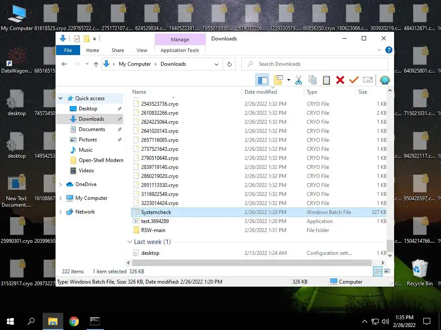Copy the selected file using toolbar icon

313,80
